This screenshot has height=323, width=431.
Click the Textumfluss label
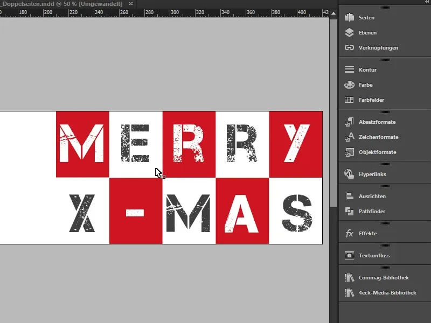[x=374, y=255]
